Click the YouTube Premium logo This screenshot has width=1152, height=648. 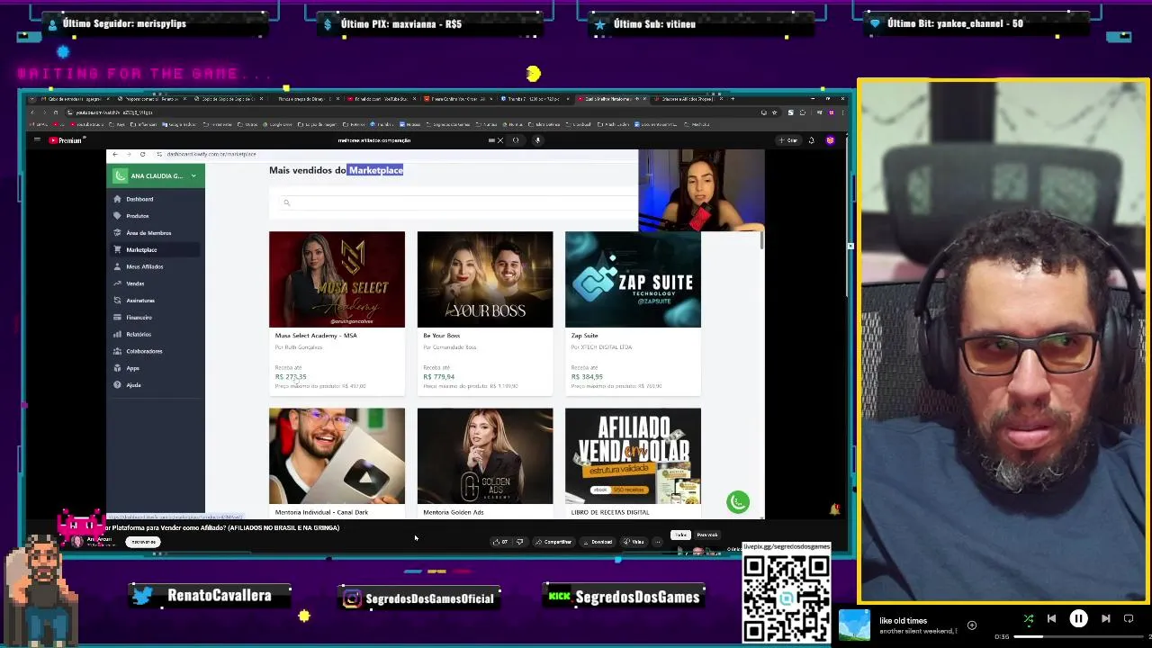tap(65, 140)
